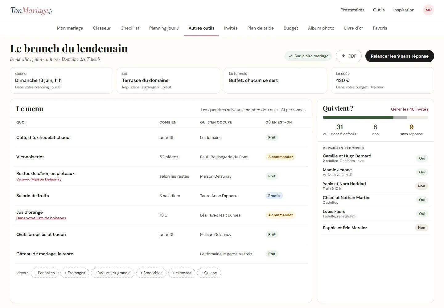Select the Planning jour J tab
Screen dimensions: 444x308
point(164,28)
